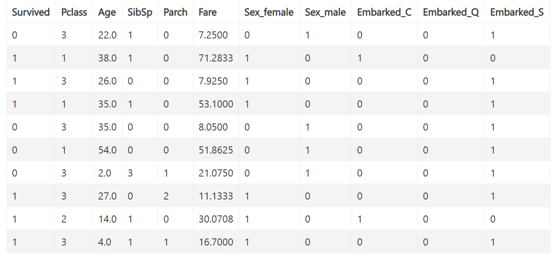558x261 pixels.
Task: Click the Age cell 54.0
Action: (x=108, y=150)
